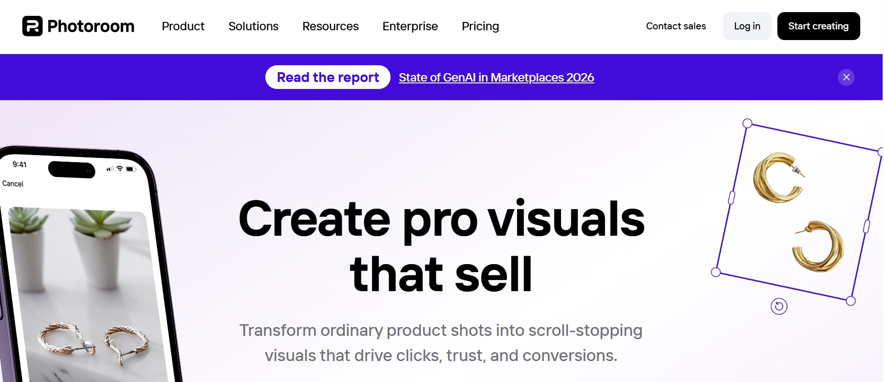This screenshot has width=884, height=382.
Task: Click the bottom-left corner resize handle
Action: (x=716, y=272)
